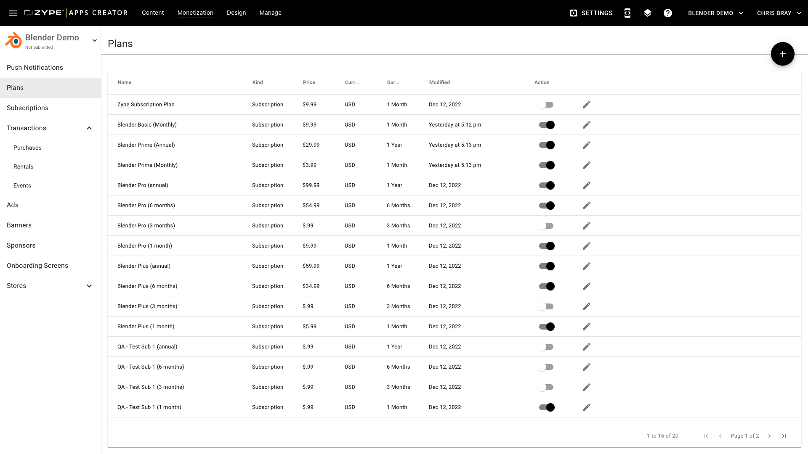Expand the Stores sidebar section

coord(89,286)
